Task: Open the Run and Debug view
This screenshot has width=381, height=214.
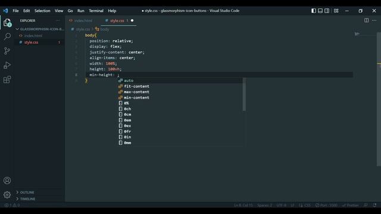Action: click(x=7, y=65)
